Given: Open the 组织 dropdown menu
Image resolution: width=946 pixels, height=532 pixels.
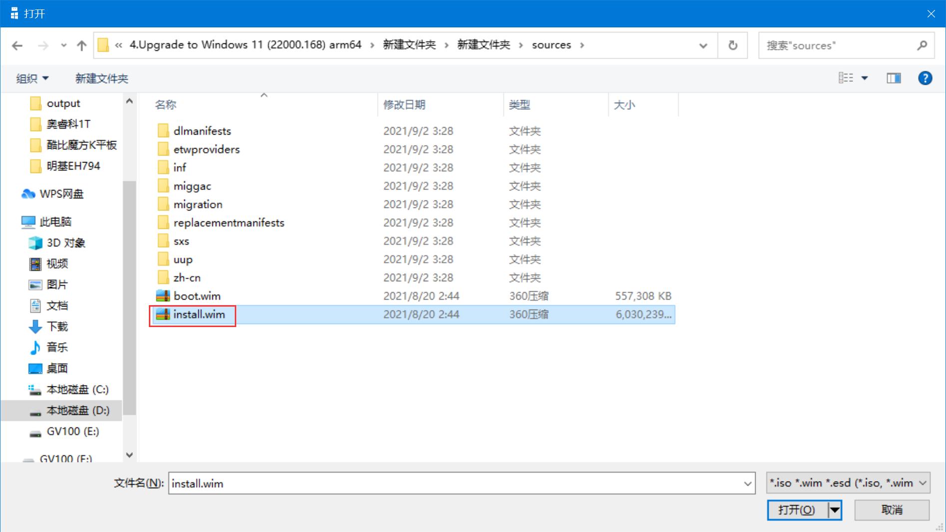Looking at the screenshot, I should coord(32,78).
